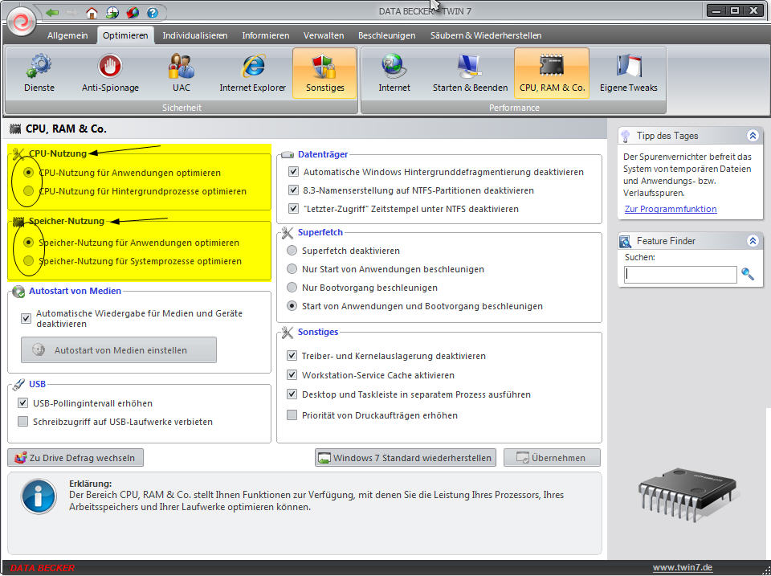This screenshot has height=576, width=771.
Task: Toggle Treiber- und Kernelauslagerung deaktivieren
Action: click(x=292, y=356)
